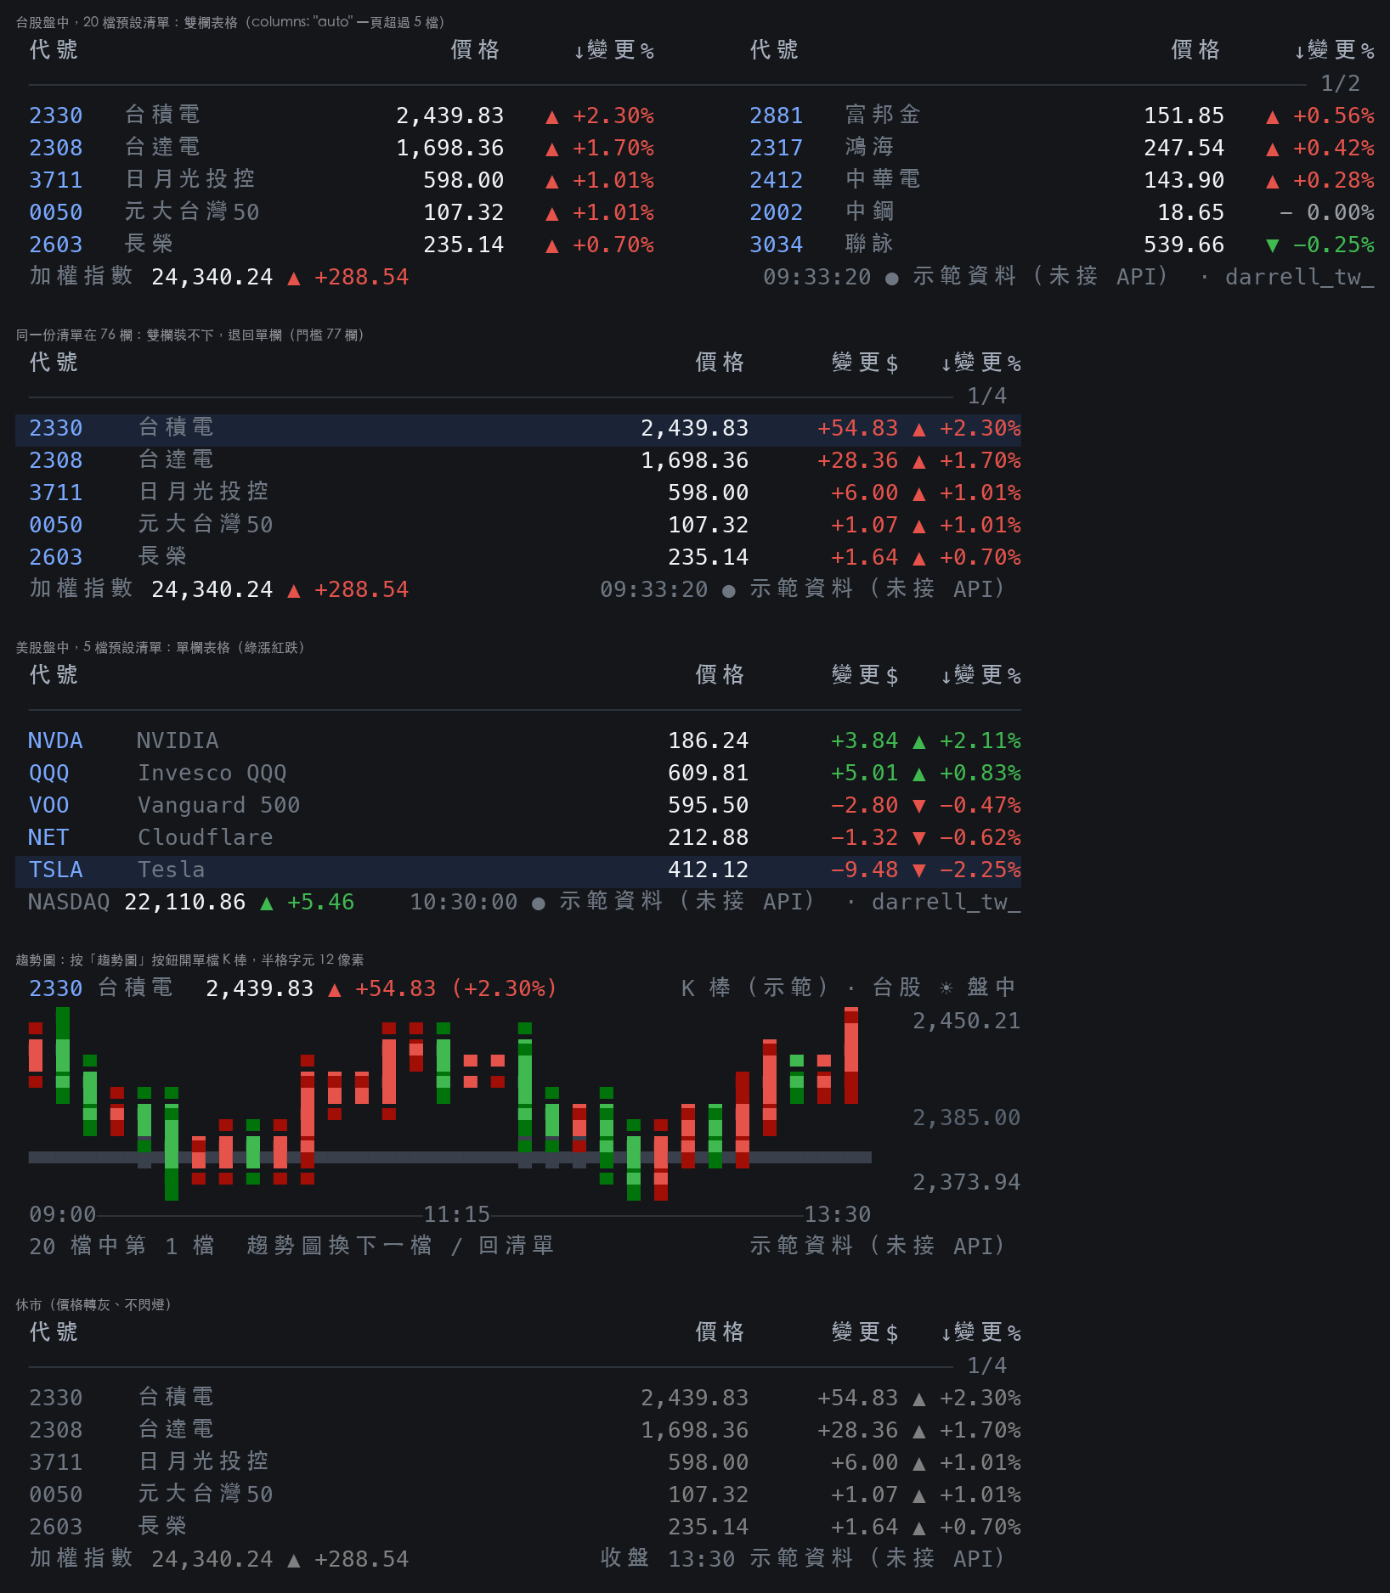The height and width of the screenshot is (1593, 1390).
Task: Click the green triangle next to NASDAQ +5.46
Action: pyautogui.click(x=266, y=903)
